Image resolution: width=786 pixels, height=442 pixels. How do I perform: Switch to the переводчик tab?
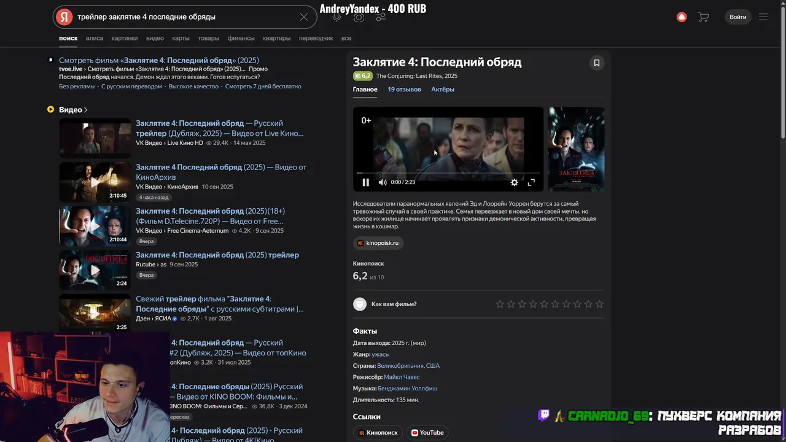316,38
